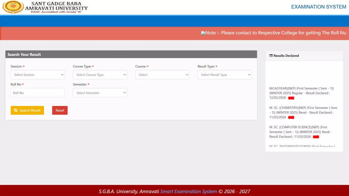Click the new icon beside M.SC. Chemistry result
Image resolution: width=349 pixels, height=196 pixels.
pos(291,117)
